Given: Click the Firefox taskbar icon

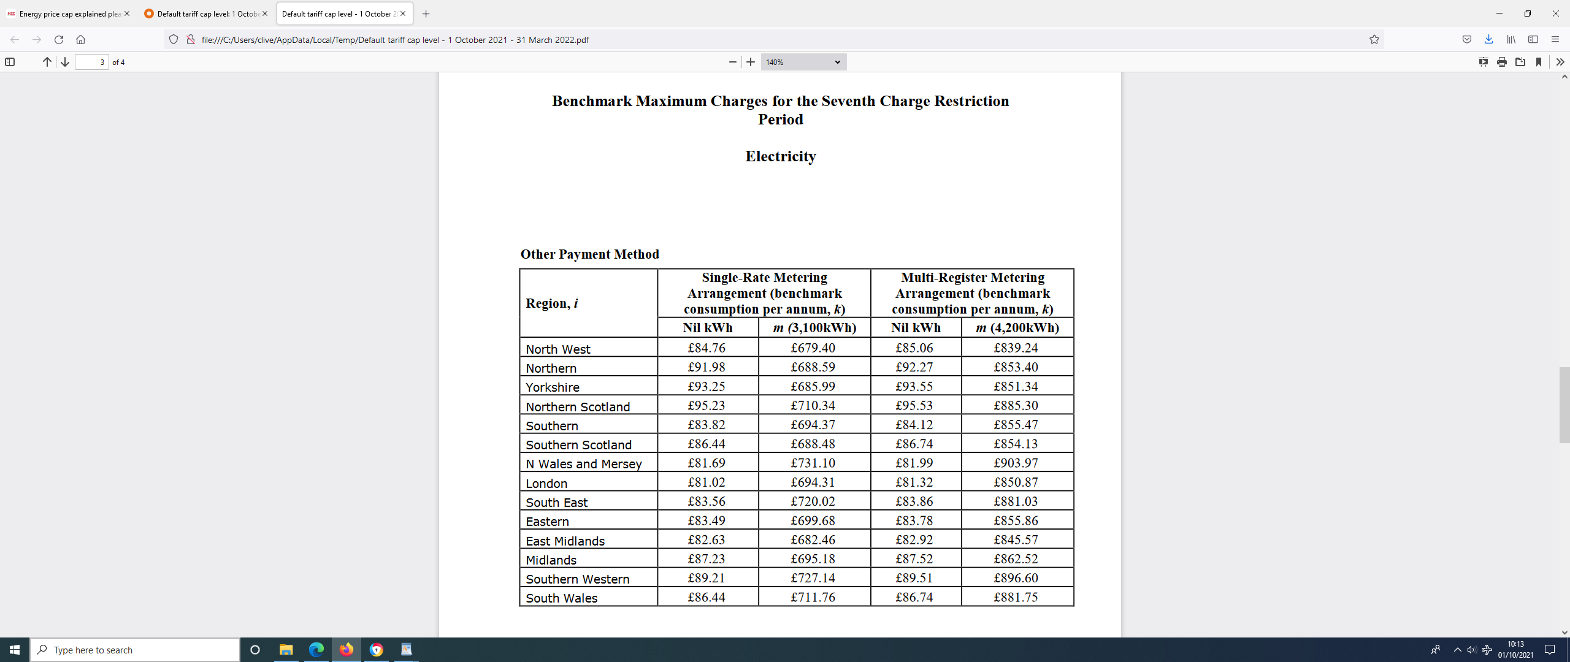Looking at the screenshot, I should click(x=347, y=650).
